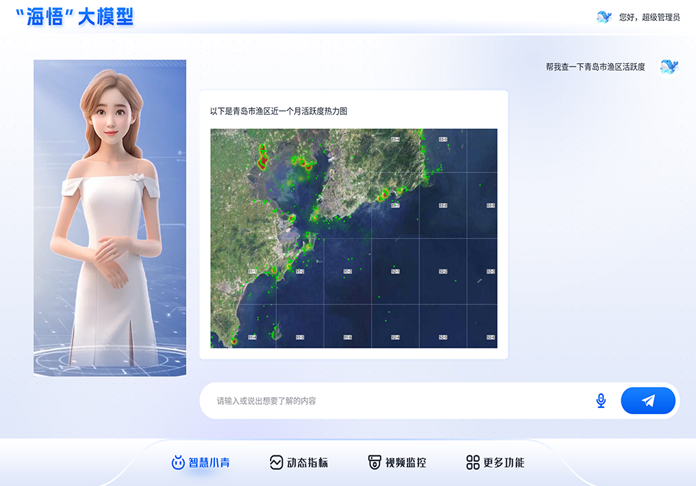Screen dimensions: 696x486
Task: Click the whale icon next to 超级管理员 greeting
Action: click(604, 18)
